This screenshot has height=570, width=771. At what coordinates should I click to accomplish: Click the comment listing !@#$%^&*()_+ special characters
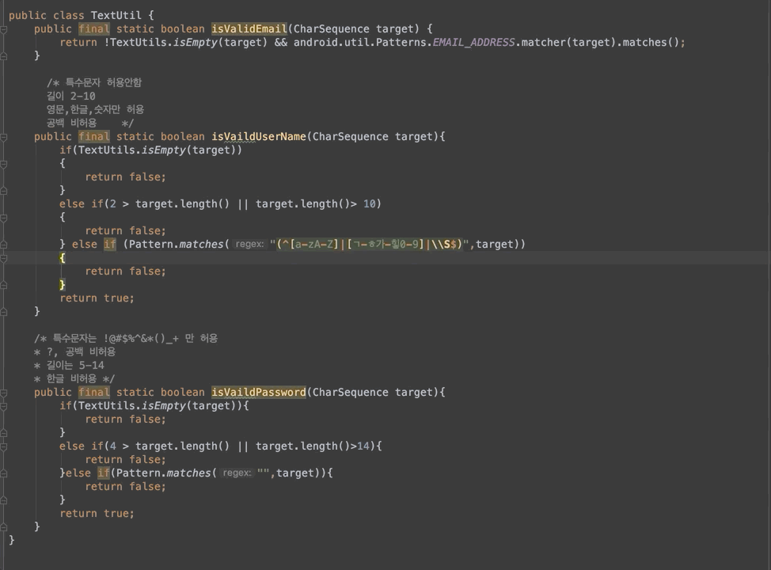(126, 338)
